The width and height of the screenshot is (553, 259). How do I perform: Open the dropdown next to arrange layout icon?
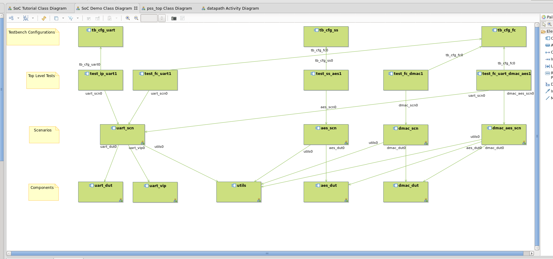tap(18, 18)
